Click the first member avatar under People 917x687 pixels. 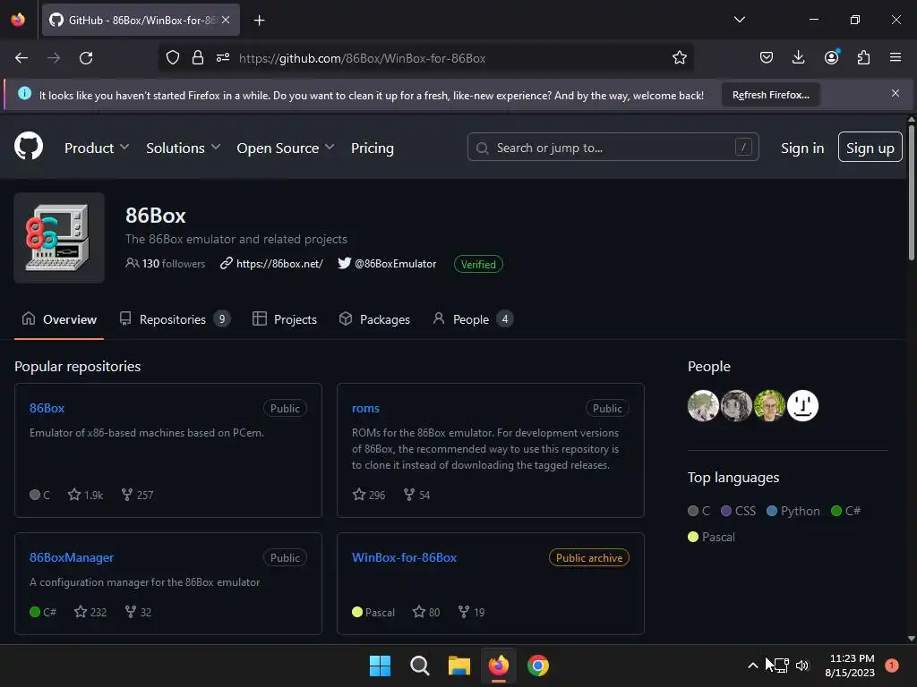click(704, 405)
